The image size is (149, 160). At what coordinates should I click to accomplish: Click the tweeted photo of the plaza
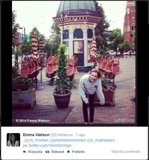point(74,62)
